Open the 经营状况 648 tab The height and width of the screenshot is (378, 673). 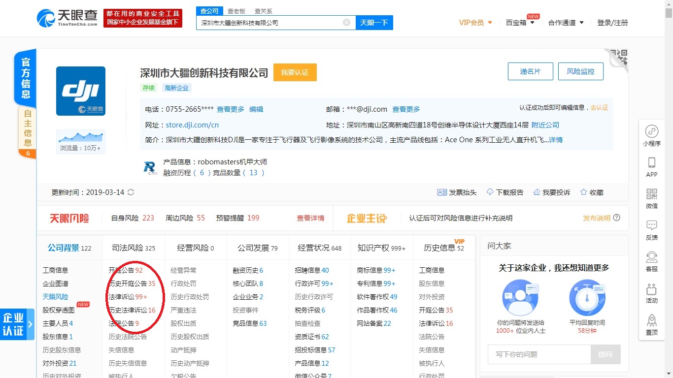click(320, 248)
